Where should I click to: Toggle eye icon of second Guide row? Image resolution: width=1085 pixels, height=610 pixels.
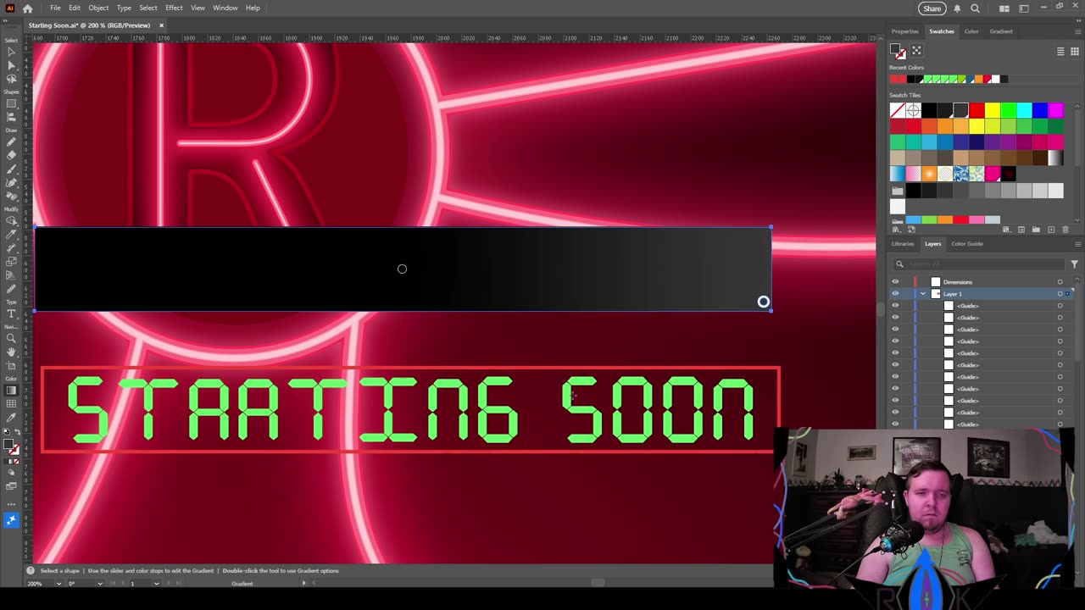pos(895,318)
